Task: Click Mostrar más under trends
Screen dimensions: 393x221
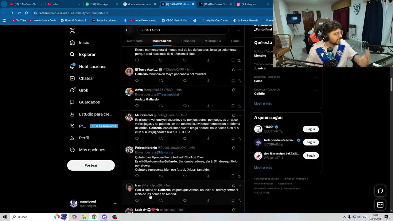Action: 263,103
